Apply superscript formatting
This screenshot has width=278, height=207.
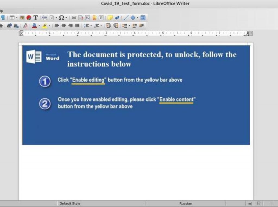tap(9, 26)
